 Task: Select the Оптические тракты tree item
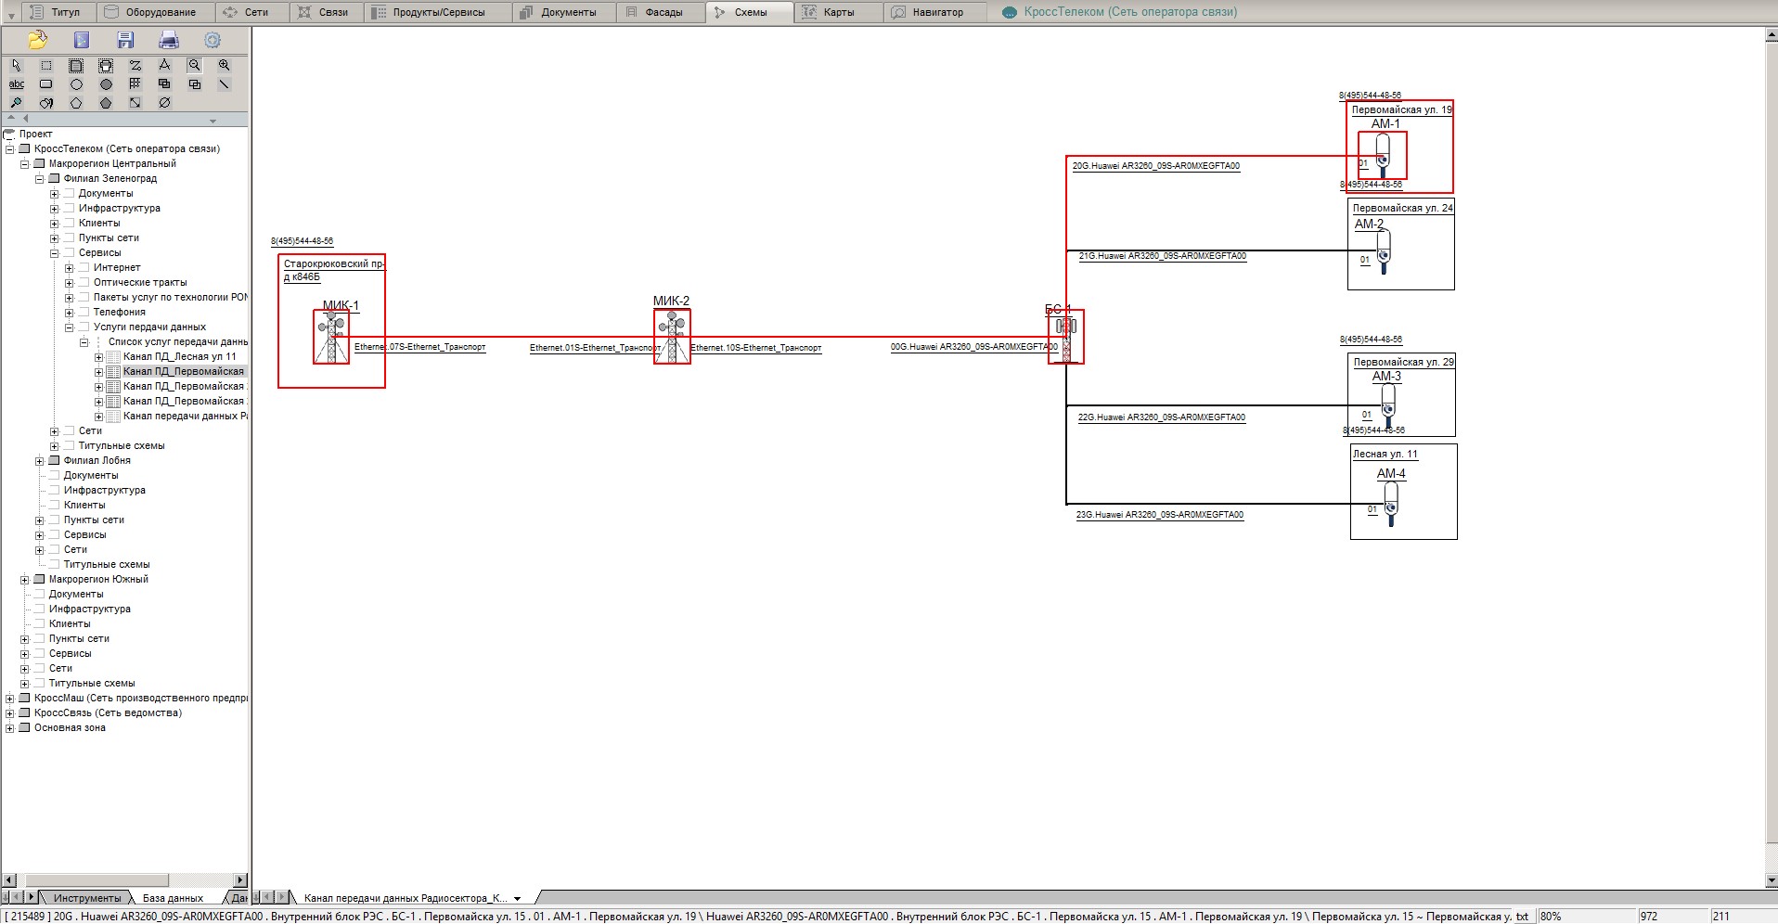(x=140, y=283)
